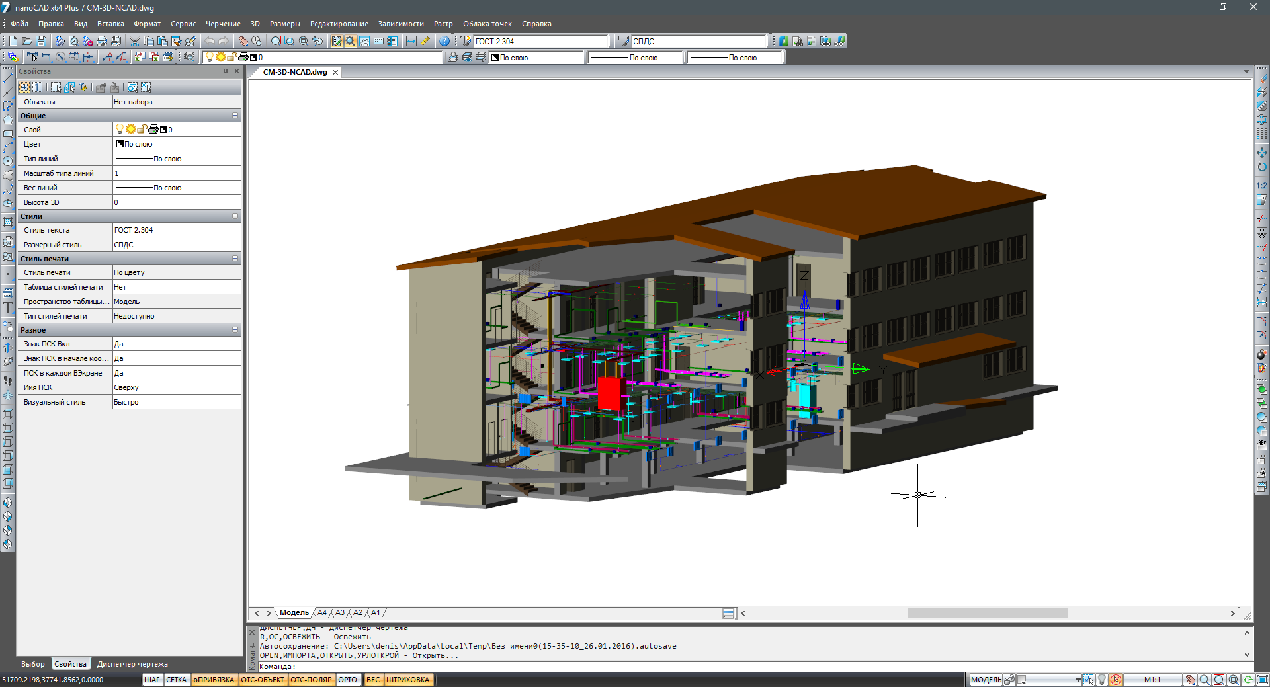Screen dimensions: 1270x687
Task: Toggle the layer visibility bulb in Слой row
Action: click(120, 129)
